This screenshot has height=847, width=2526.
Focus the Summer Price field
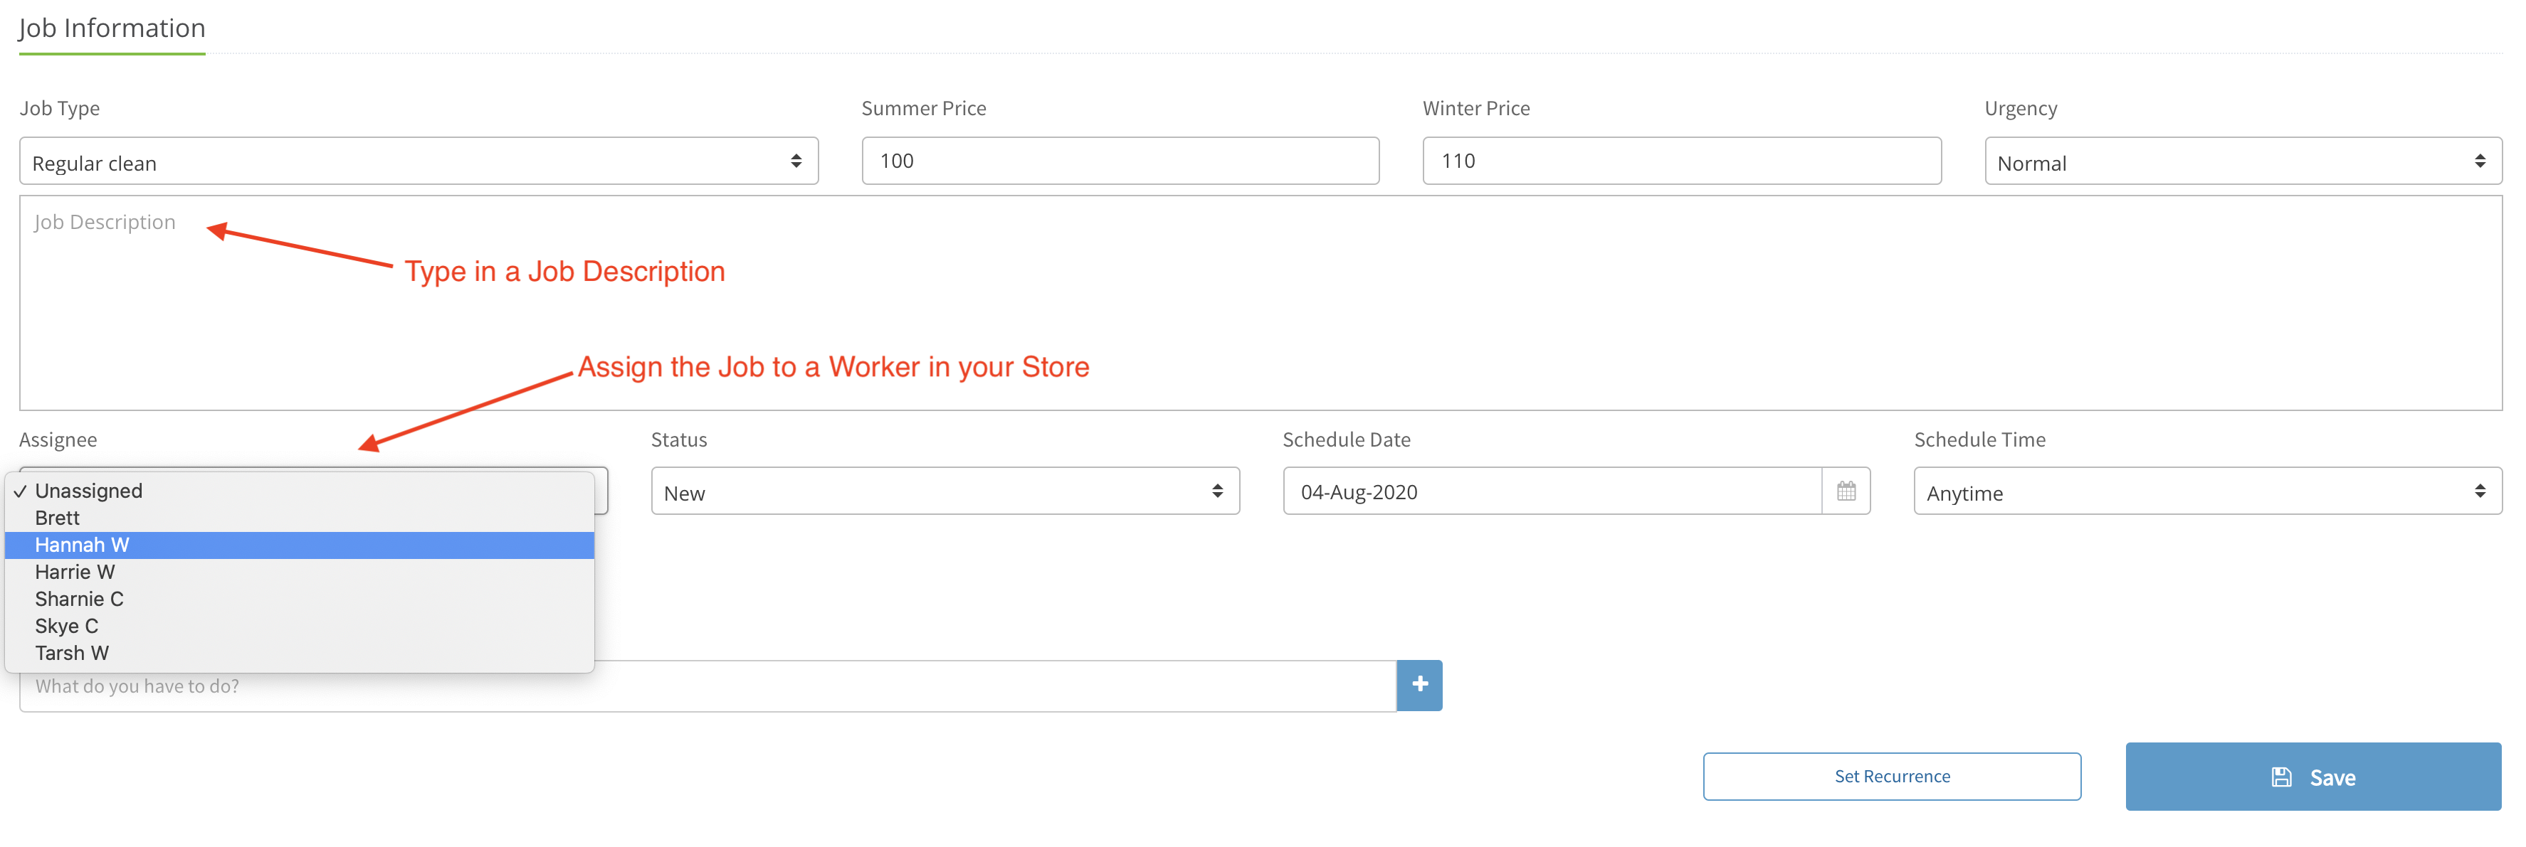(1120, 161)
